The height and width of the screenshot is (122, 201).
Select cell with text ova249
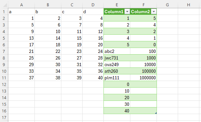(117, 64)
